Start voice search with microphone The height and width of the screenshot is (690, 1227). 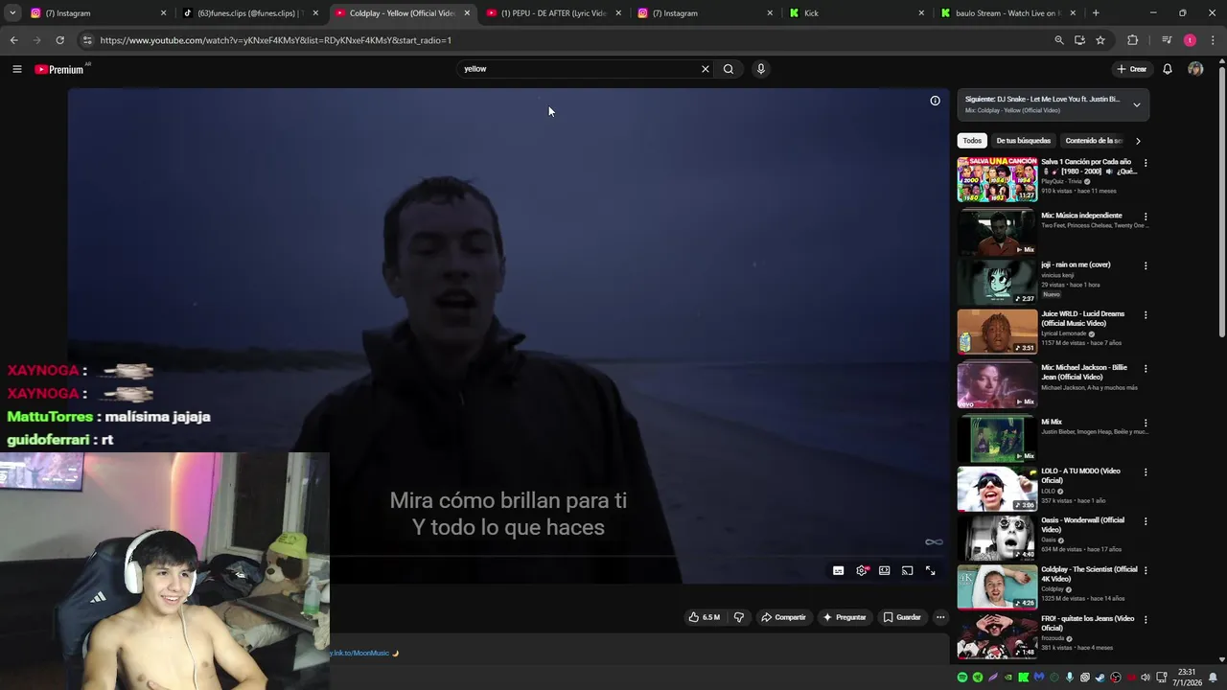tap(761, 69)
